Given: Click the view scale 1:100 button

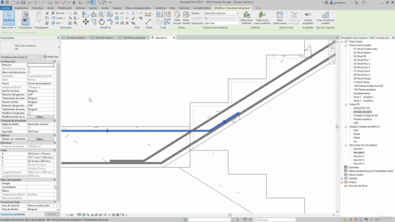Looking at the screenshot, I should pyautogui.click(x=70, y=215).
